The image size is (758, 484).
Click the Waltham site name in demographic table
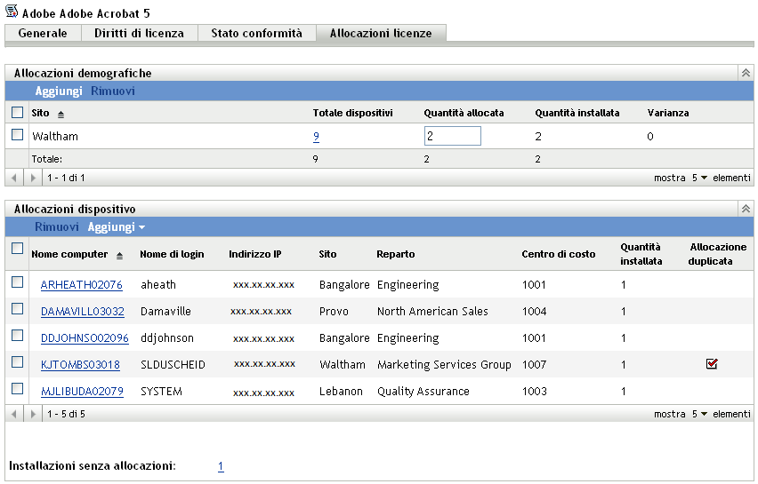[54, 137]
